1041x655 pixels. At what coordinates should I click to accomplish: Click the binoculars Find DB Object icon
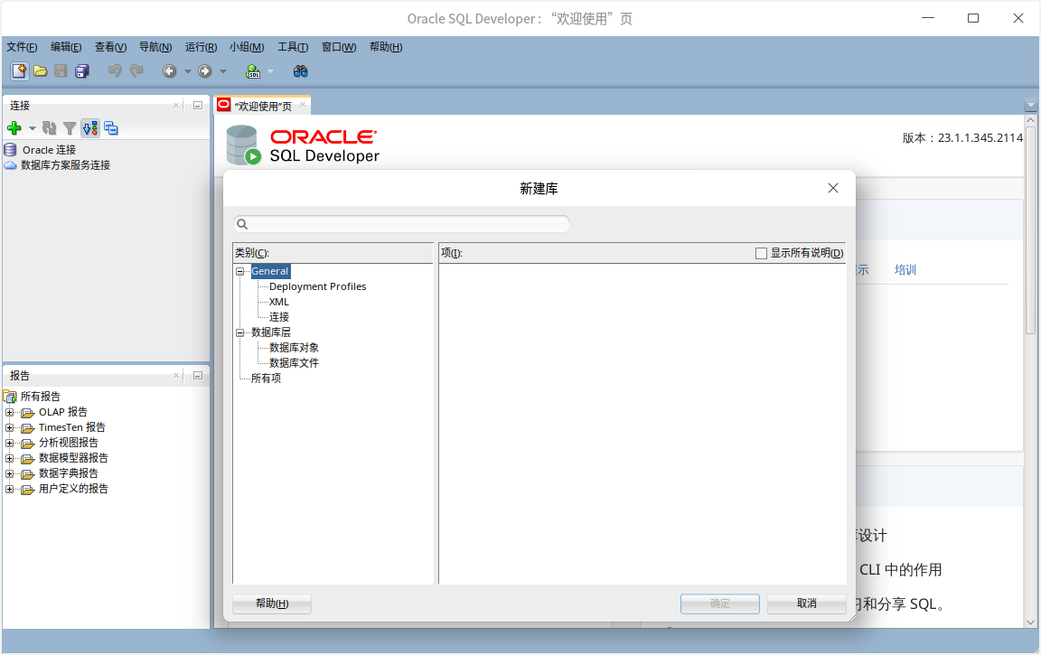point(301,71)
